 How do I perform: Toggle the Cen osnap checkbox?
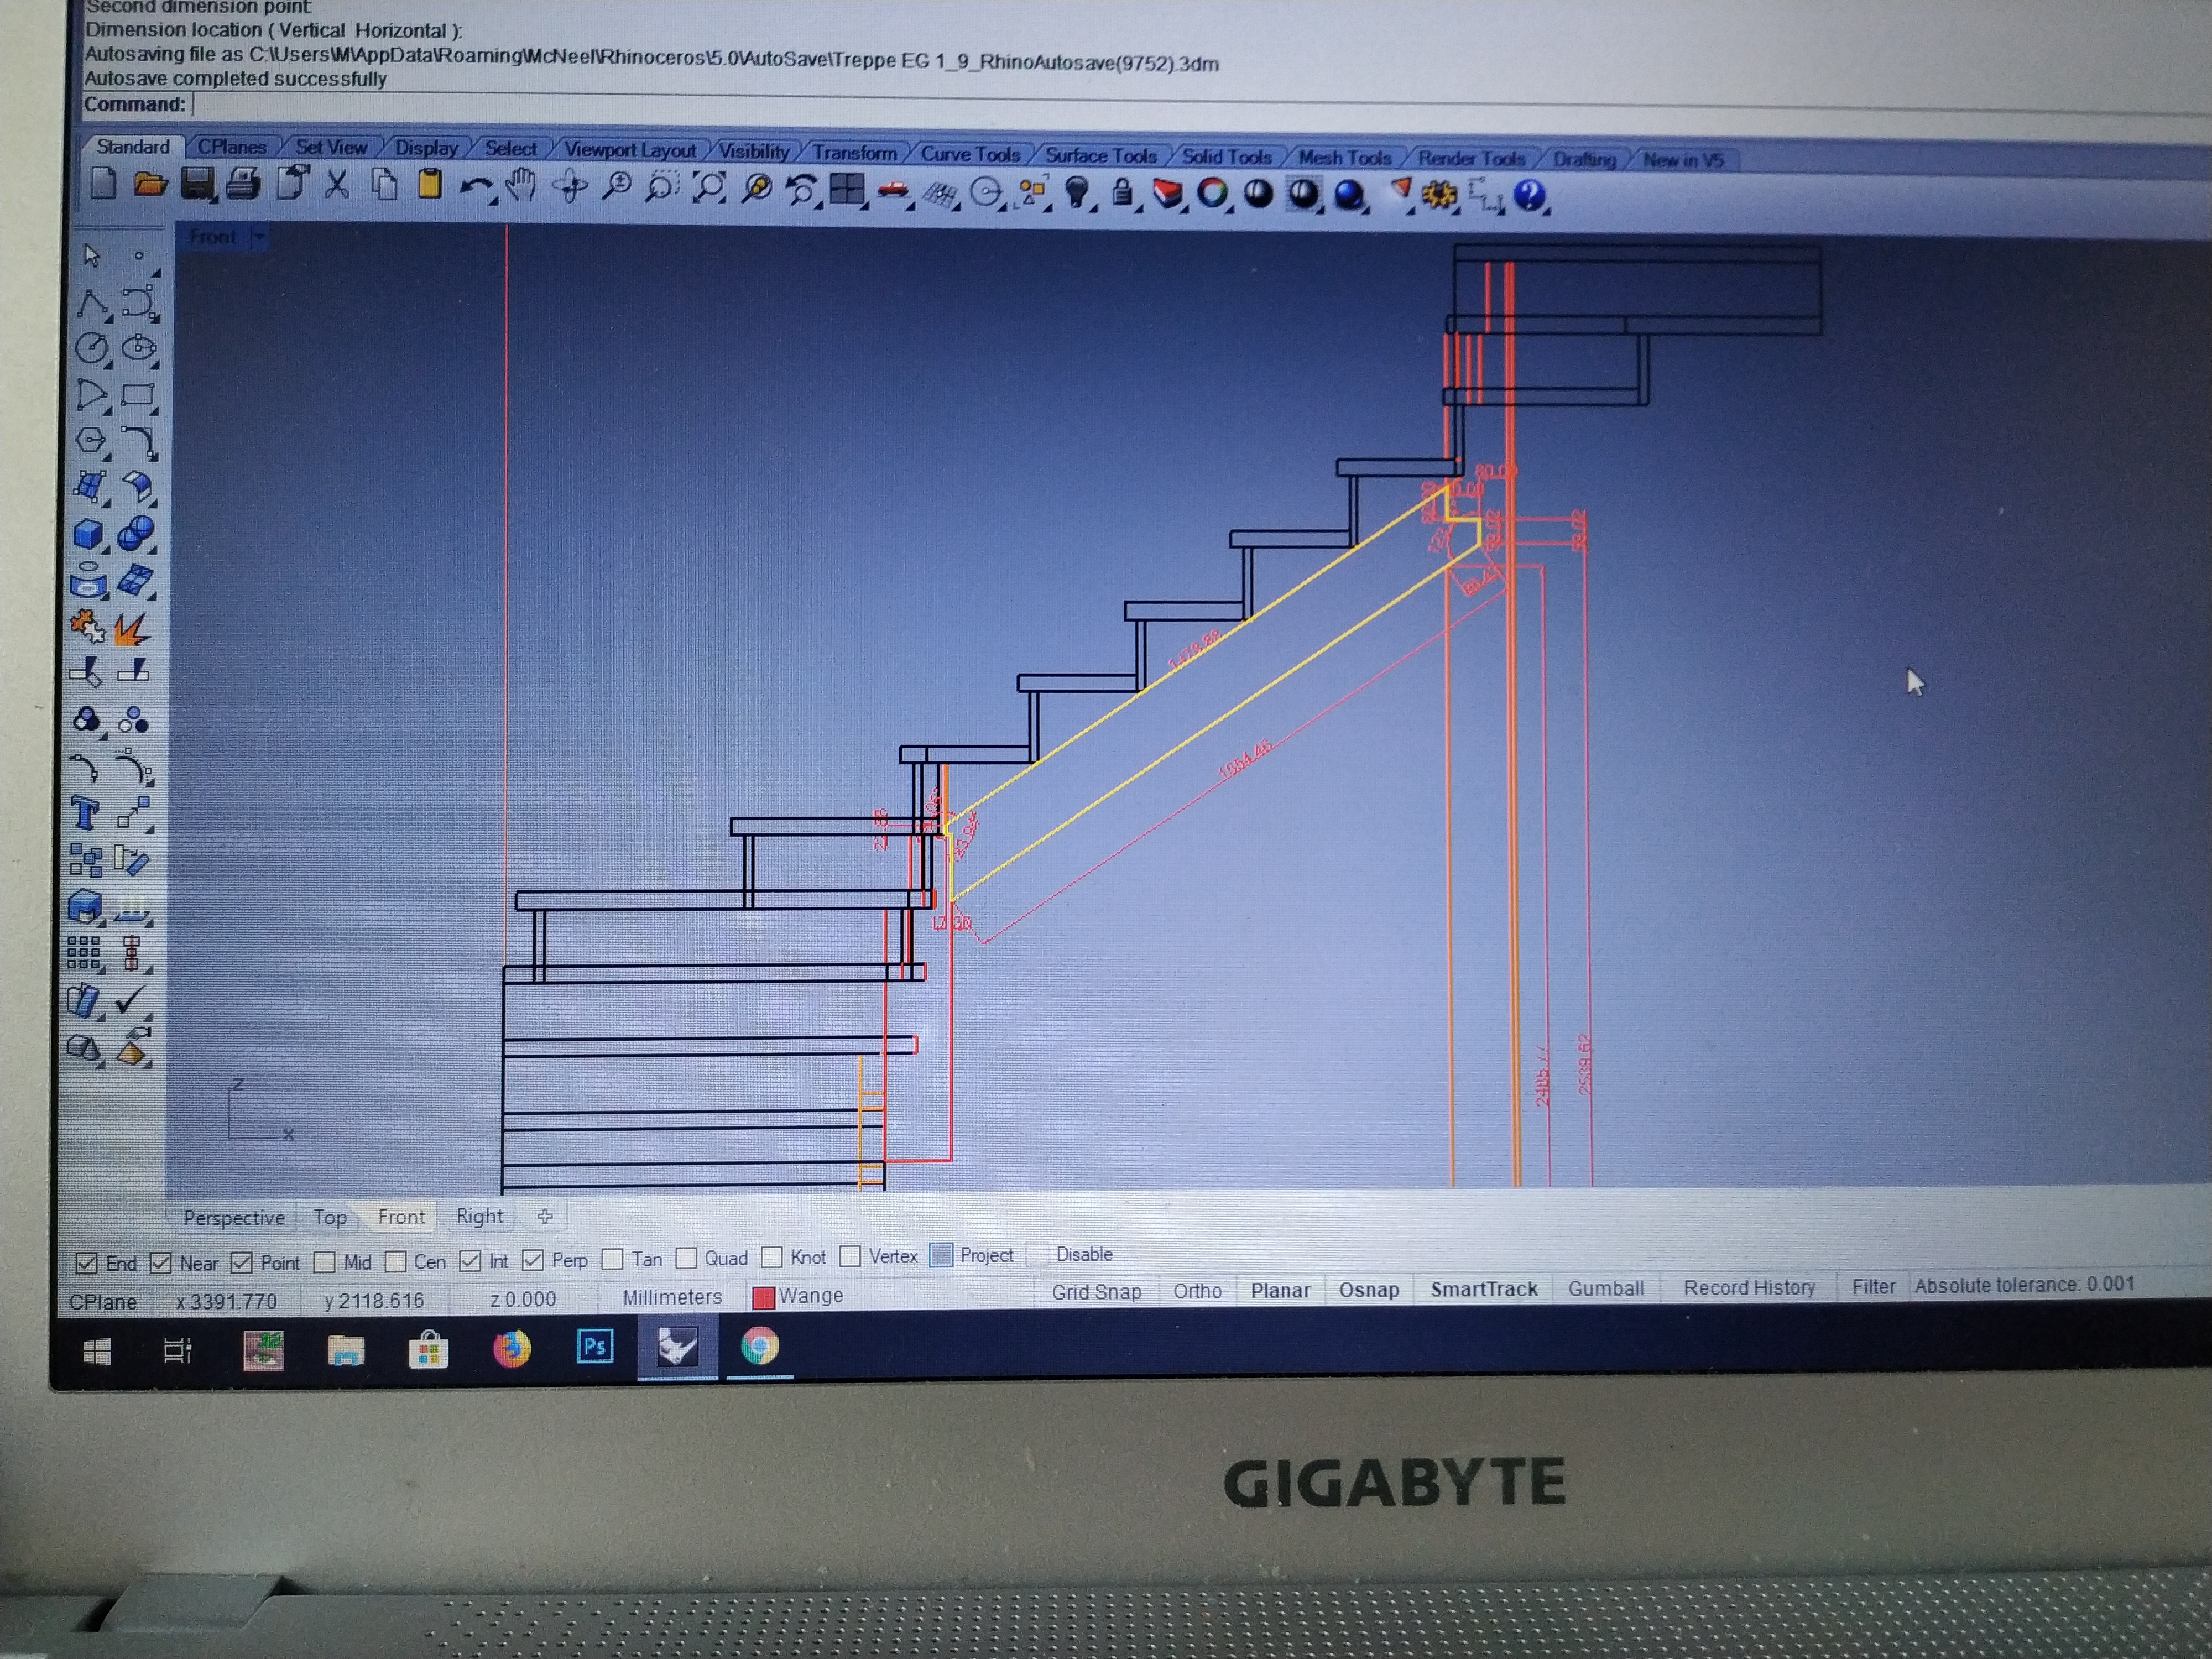(x=396, y=1262)
